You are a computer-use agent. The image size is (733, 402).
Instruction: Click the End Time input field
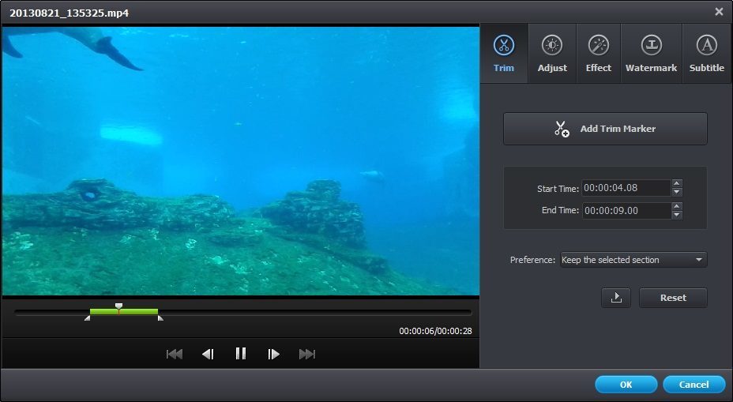tap(626, 210)
